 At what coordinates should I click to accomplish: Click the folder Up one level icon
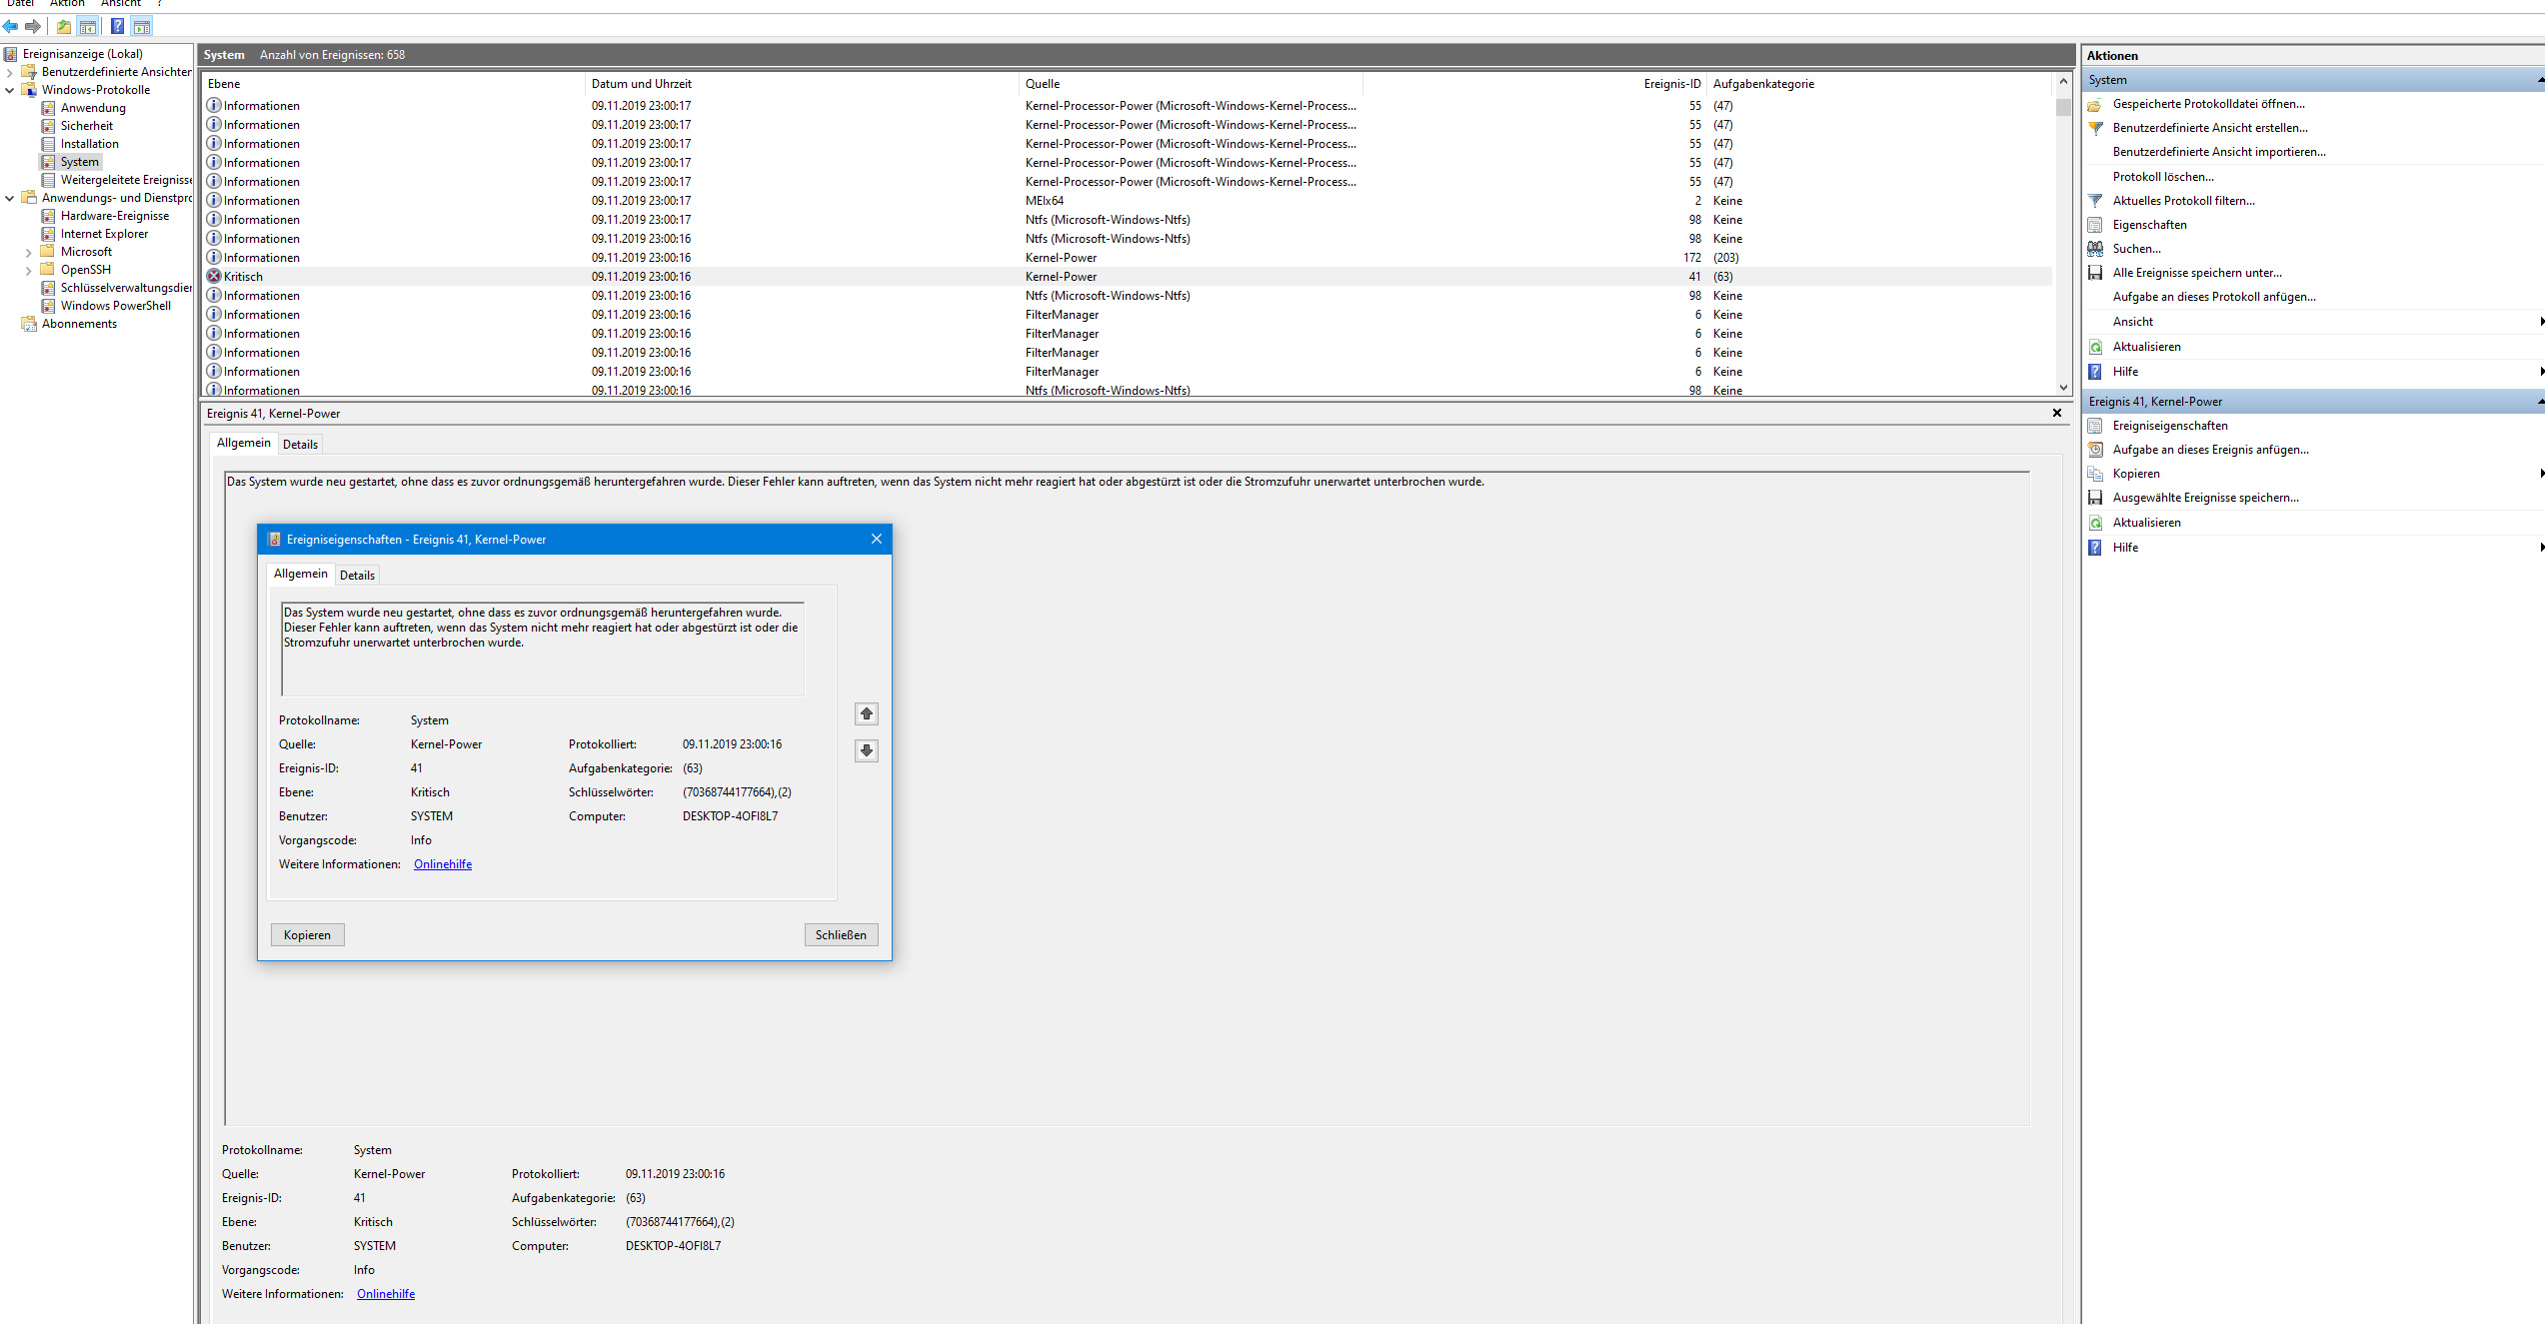coord(64,27)
